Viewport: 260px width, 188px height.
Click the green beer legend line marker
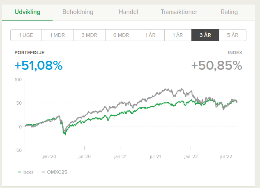pyautogui.click(x=20, y=172)
